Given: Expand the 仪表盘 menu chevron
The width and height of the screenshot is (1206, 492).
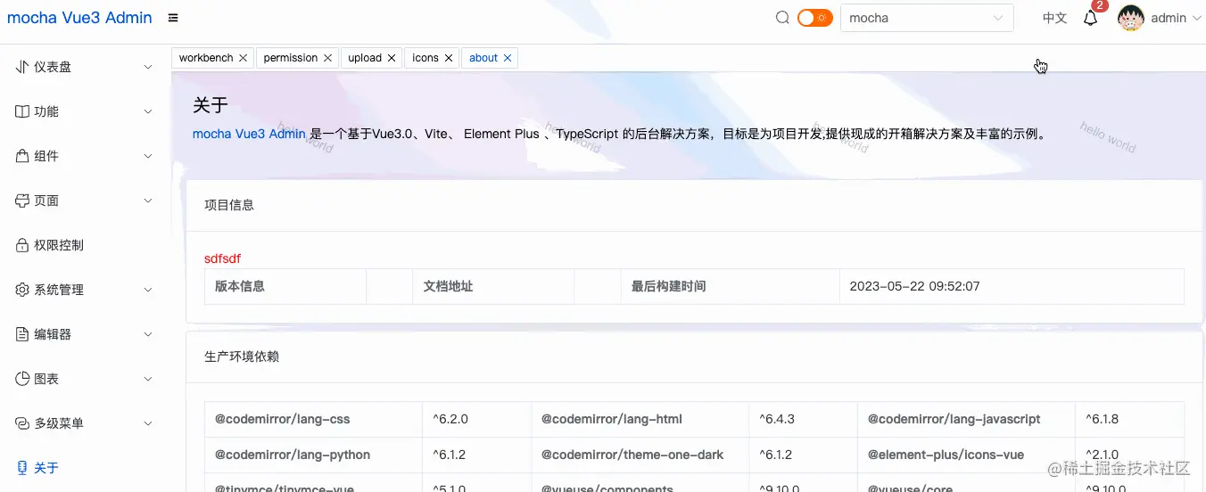Looking at the screenshot, I should tap(148, 67).
